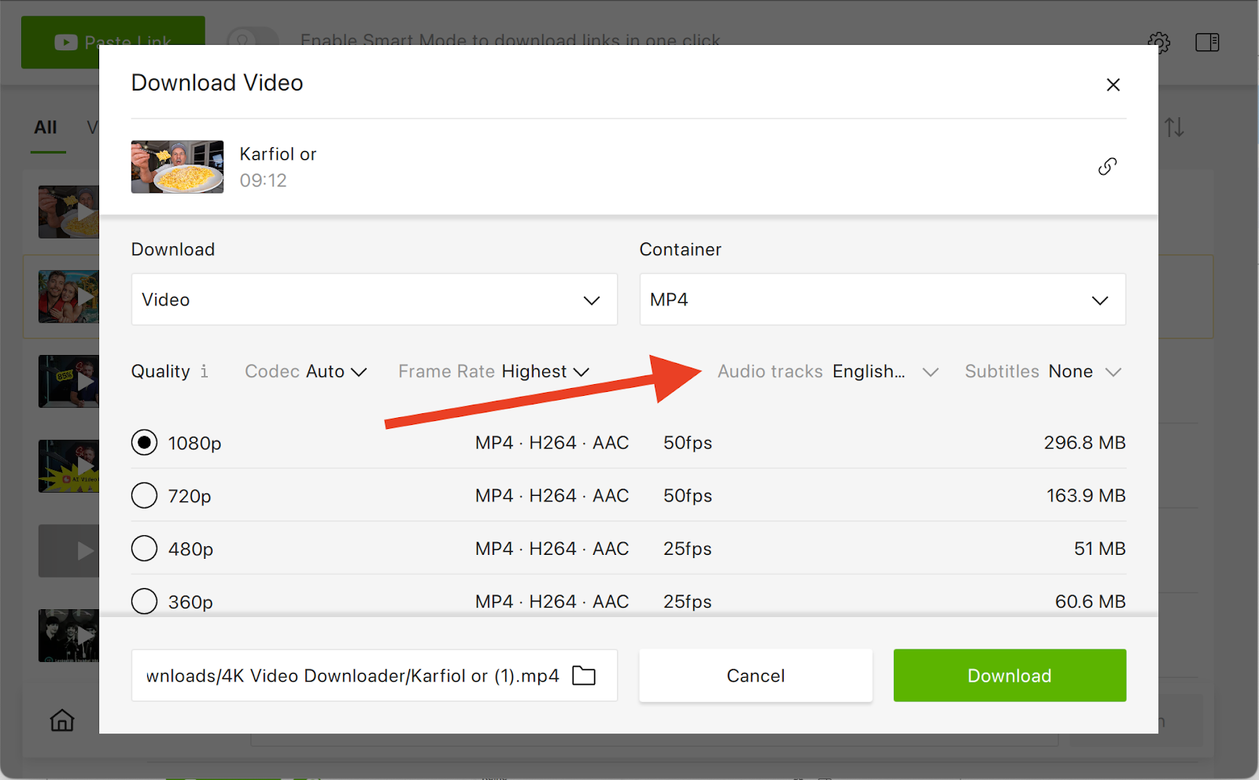
Task: Select 720p quality option
Action: (144, 495)
